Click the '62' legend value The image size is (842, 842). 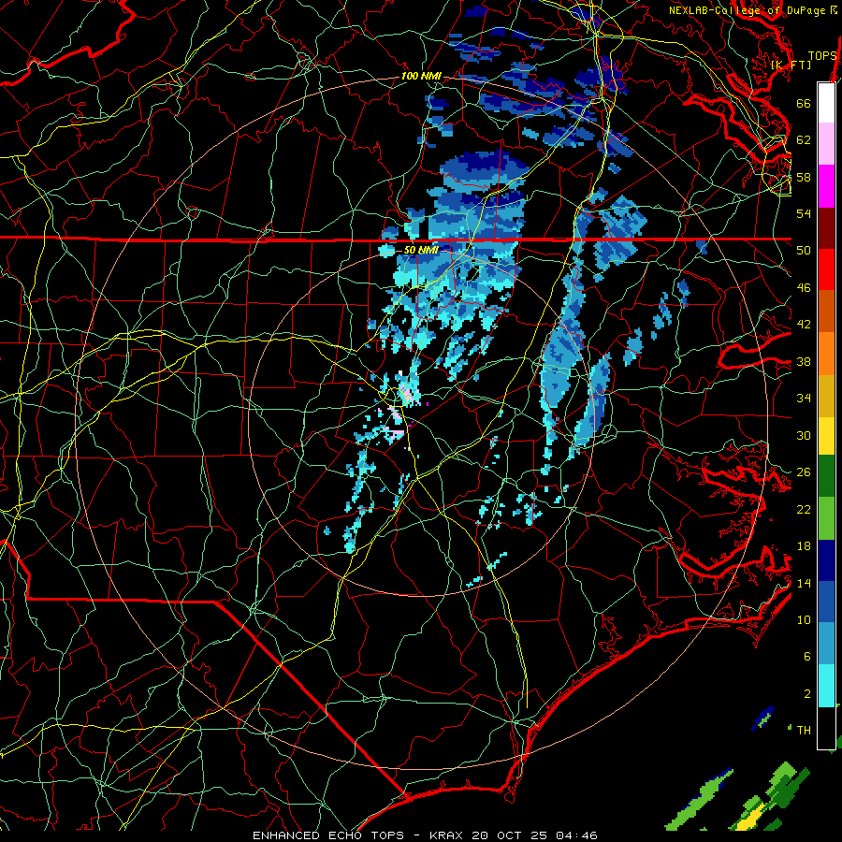point(804,139)
